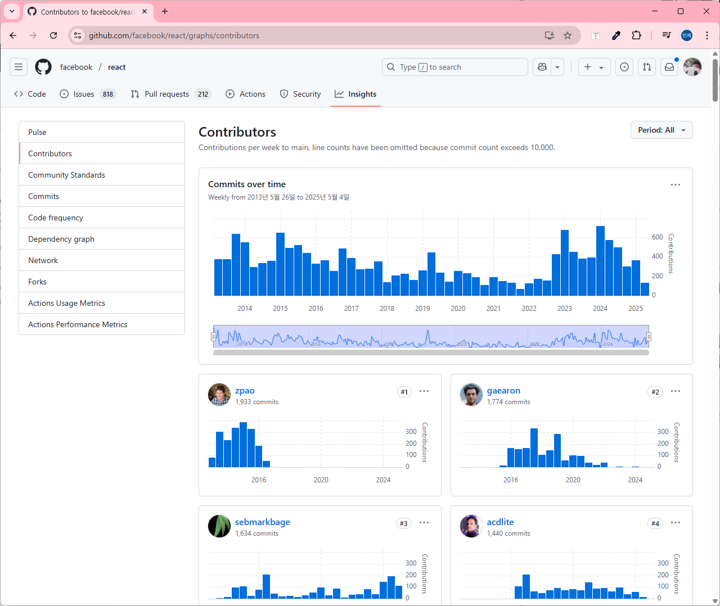Click the browser back arrow

point(13,35)
